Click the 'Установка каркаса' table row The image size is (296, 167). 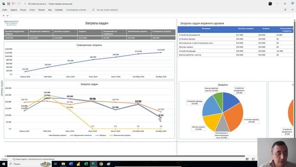[235, 39]
